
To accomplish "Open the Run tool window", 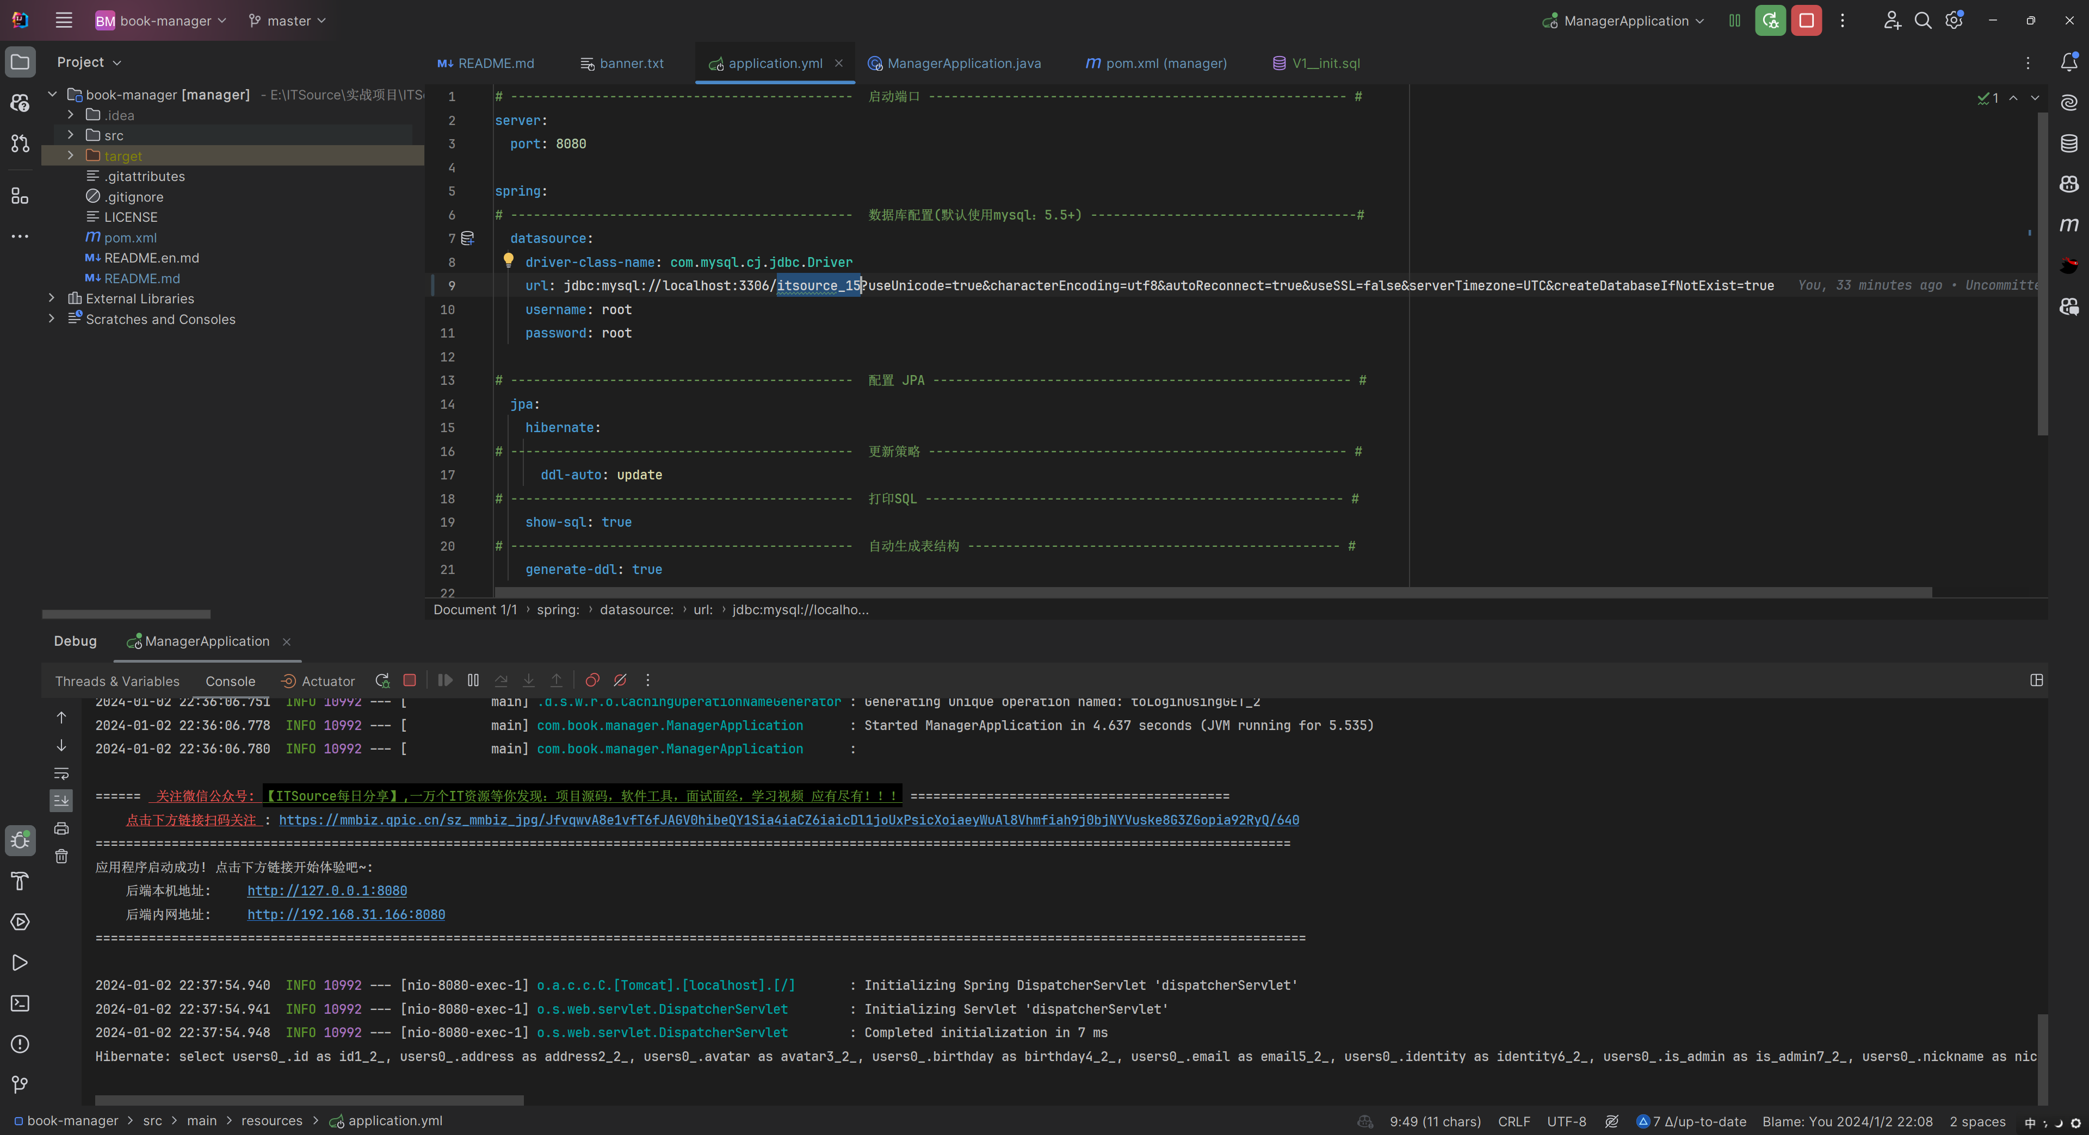I will (20, 963).
